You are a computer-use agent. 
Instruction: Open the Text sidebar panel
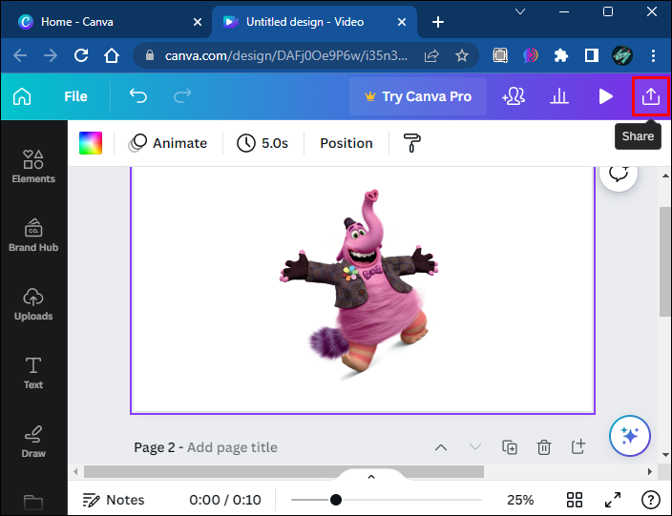point(33,373)
